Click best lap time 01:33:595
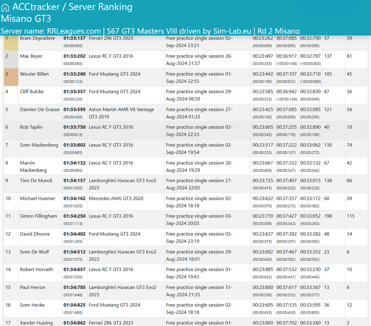This screenshot has width=371, height=326. [x=75, y=109]
